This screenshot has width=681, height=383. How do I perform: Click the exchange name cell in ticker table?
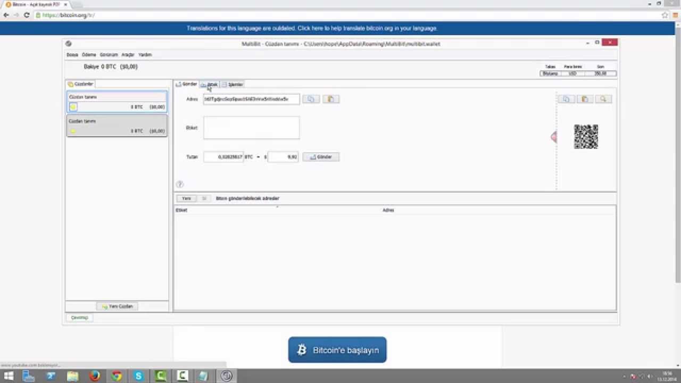[550, 73]
